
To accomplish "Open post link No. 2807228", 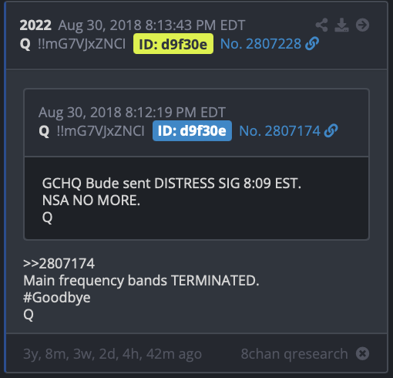I will tap(260, 44).
